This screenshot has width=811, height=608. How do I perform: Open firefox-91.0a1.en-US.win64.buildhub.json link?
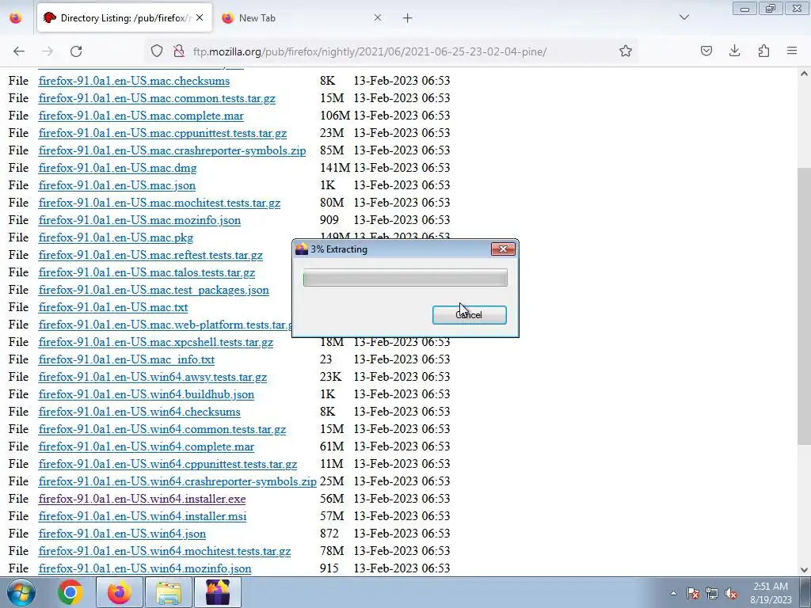147,394
